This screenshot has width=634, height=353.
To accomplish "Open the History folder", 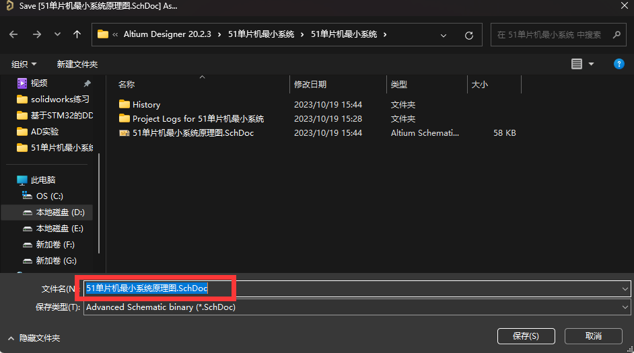I will (146, 104).
